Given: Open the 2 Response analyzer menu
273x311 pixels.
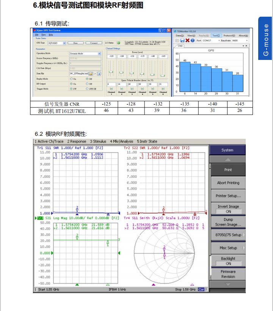Looking at the screenshot, I should pyautogui.click(x=77, y=141).
